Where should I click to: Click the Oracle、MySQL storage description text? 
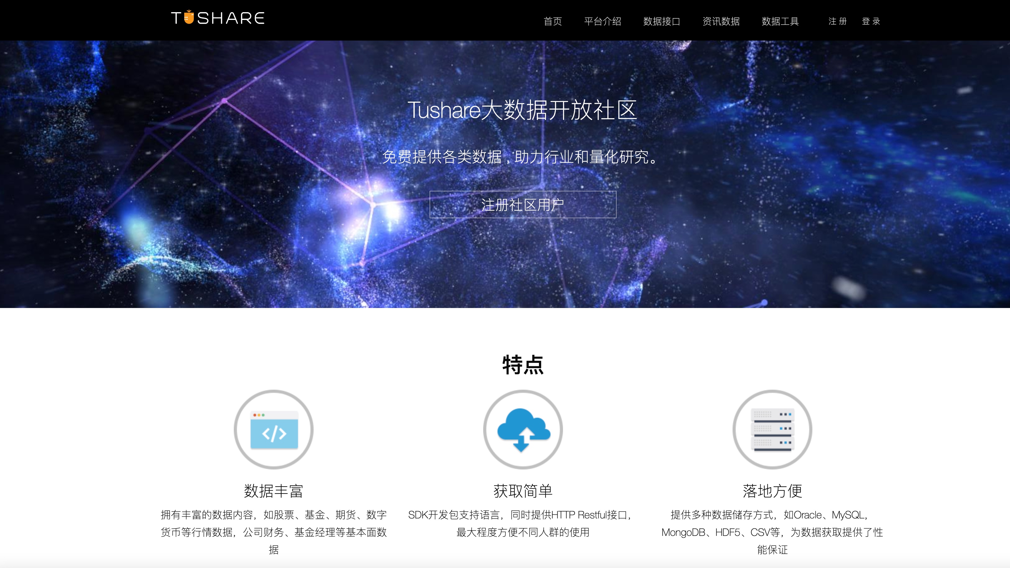tap(772, 532)
